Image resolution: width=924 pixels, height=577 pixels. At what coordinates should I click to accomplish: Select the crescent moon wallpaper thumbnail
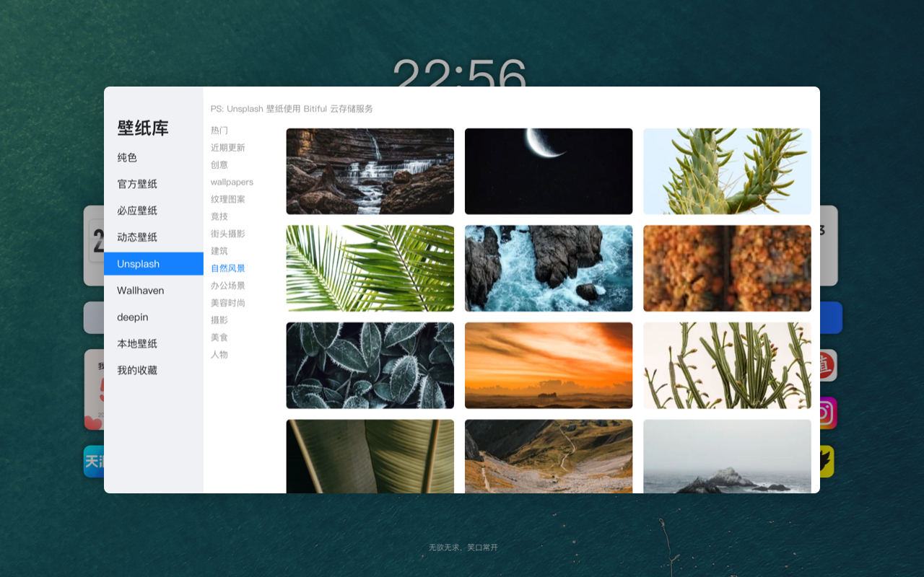tap(548, 171)
